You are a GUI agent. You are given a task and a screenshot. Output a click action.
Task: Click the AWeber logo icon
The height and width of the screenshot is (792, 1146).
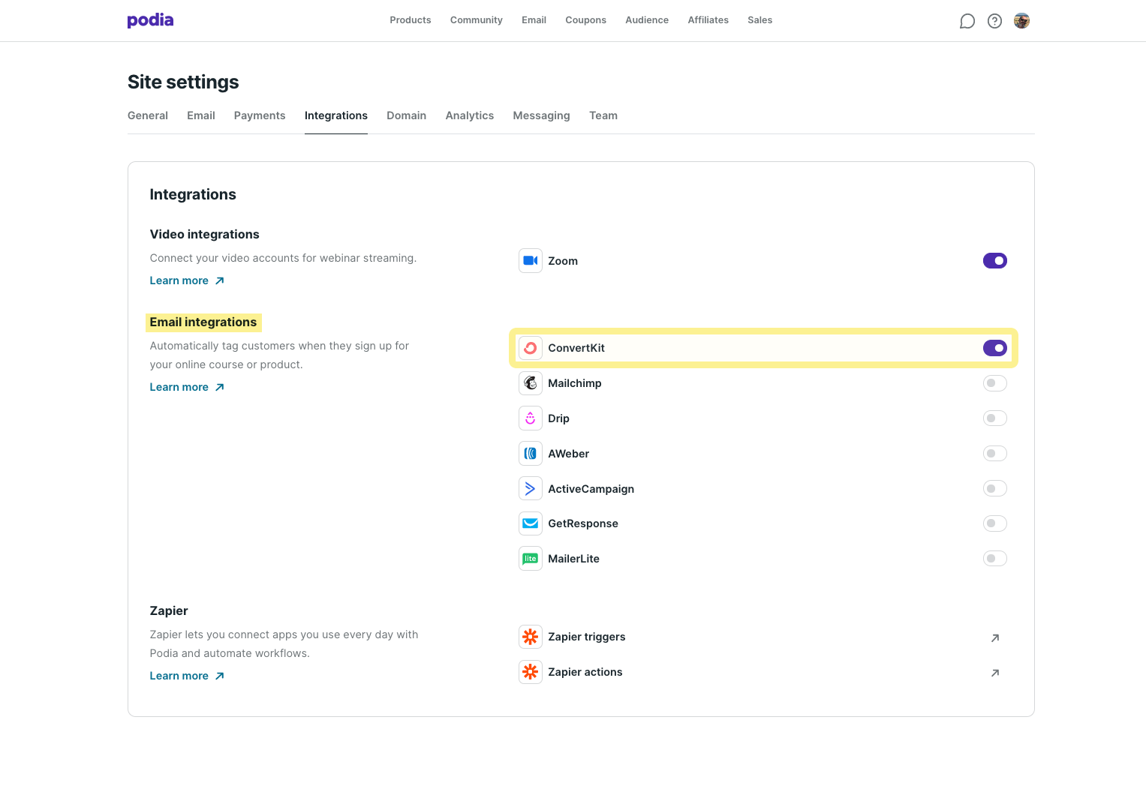[531, 453]
